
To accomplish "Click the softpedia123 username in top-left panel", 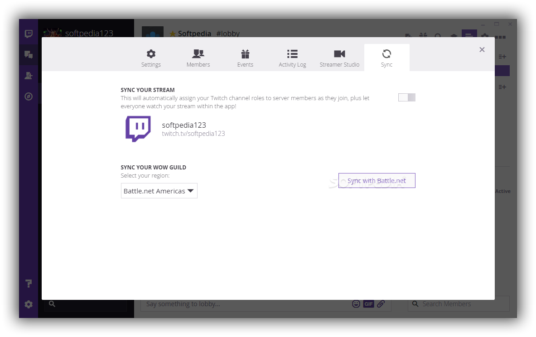I will point(89,33).
